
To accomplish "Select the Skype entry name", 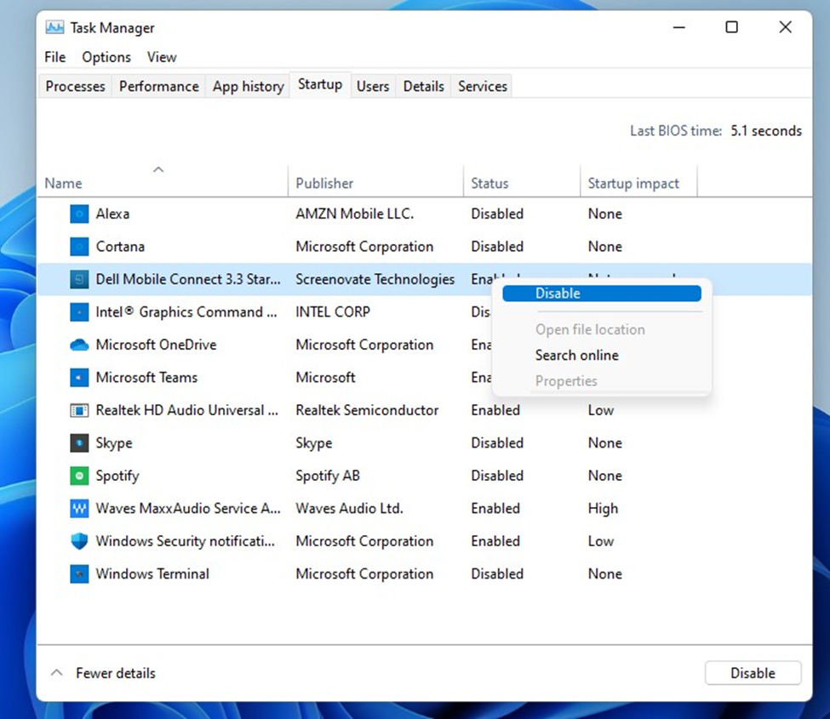I will pyautogui.click(x=114, y=442).
